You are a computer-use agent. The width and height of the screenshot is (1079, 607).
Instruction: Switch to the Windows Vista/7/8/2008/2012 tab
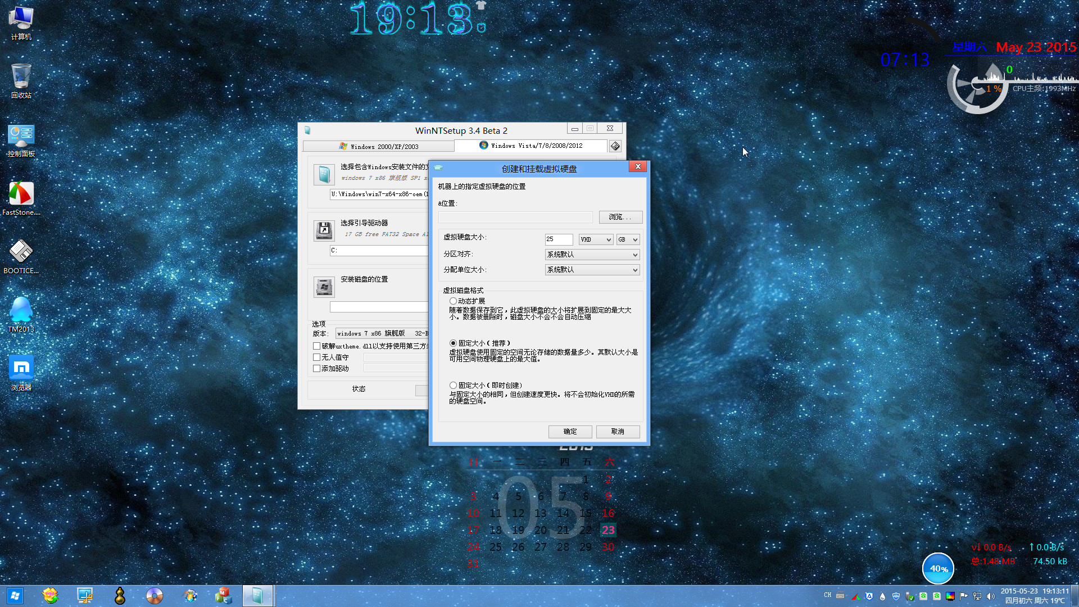(531, 146)
